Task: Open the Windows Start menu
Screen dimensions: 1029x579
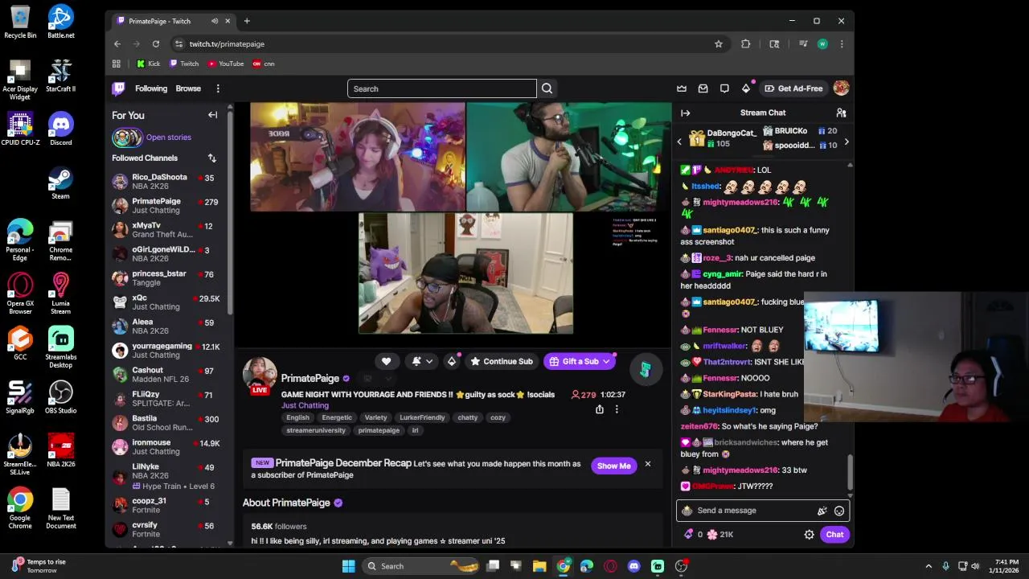Action: click(348, 566)
